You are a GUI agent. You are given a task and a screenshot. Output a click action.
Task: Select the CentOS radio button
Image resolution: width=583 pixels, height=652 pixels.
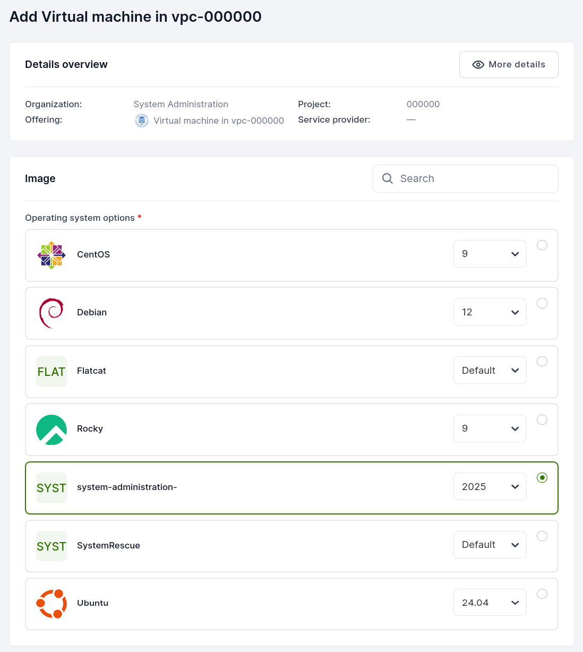click(542, 245)
